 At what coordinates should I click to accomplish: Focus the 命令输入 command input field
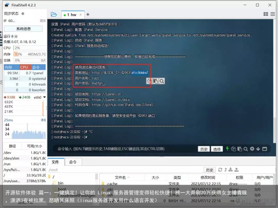coord(126,149)
